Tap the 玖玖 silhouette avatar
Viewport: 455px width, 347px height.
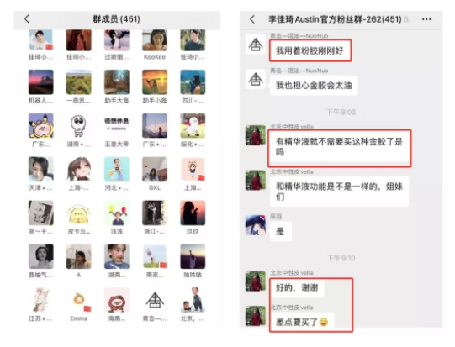[193, 213]
